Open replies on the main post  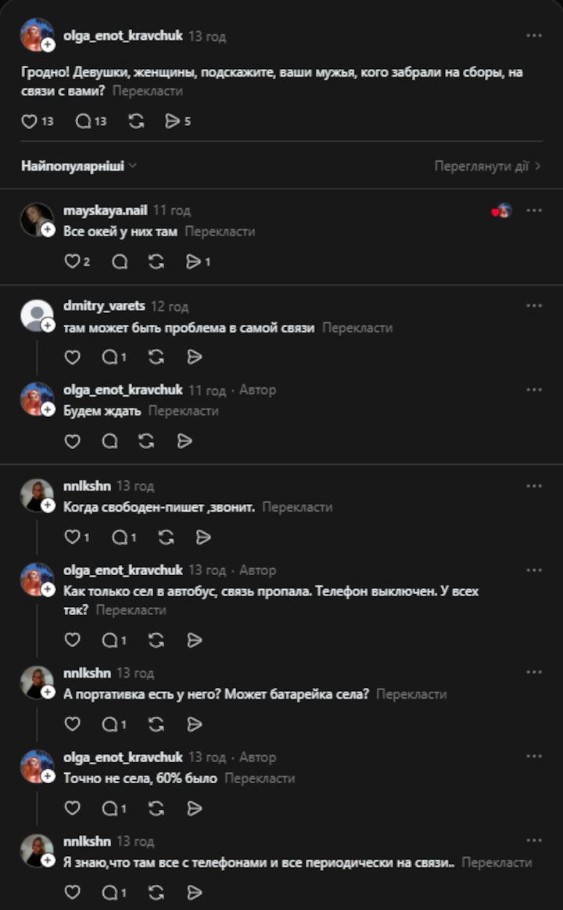pyautogui.click(x=83, y=121)
